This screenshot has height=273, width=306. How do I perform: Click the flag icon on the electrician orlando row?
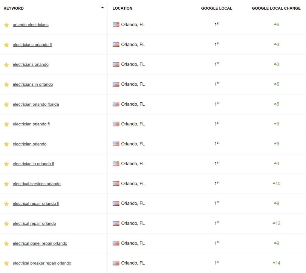click(x=116, y=144)
